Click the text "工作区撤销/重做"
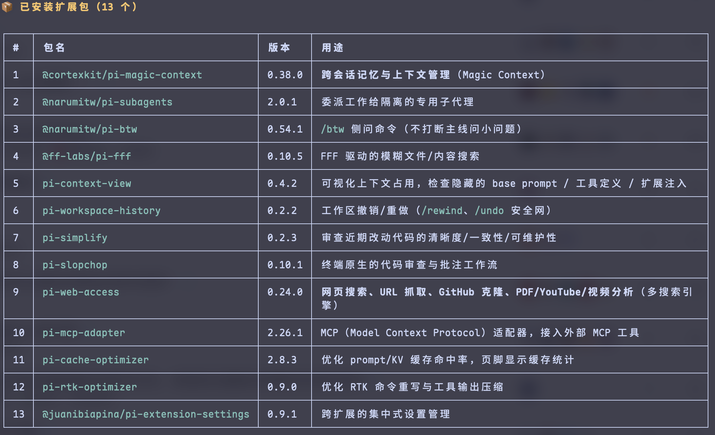715x435 pixels. (365, 211)
